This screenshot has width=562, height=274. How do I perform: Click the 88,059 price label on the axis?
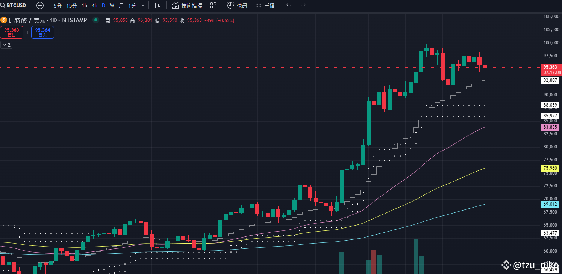coord(550,105)
